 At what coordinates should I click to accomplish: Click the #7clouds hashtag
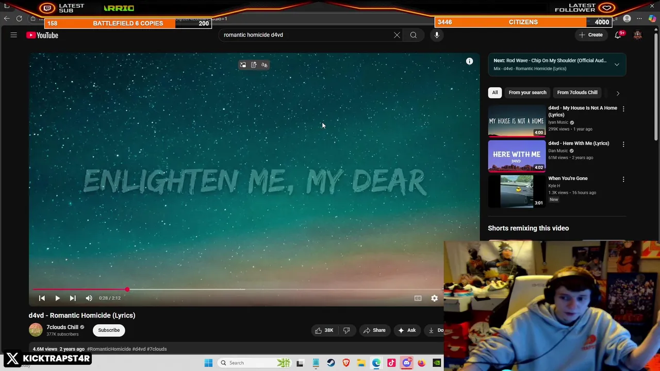pos(157,349)
